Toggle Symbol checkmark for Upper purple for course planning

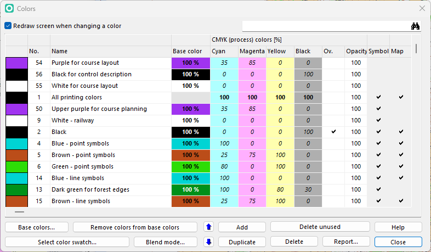378,108
